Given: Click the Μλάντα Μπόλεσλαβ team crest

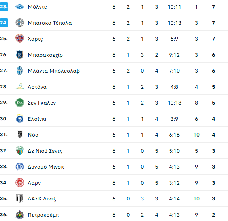Looking at the screenshot, I should click(x=20, y=71).
